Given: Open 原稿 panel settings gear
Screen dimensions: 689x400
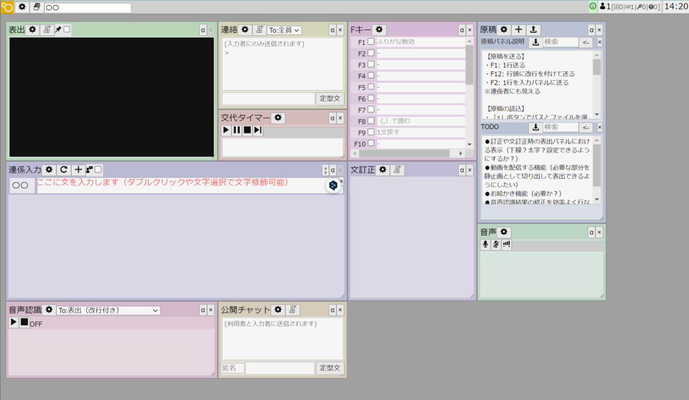Looking at the screenshot, I should tap(504, 30).
